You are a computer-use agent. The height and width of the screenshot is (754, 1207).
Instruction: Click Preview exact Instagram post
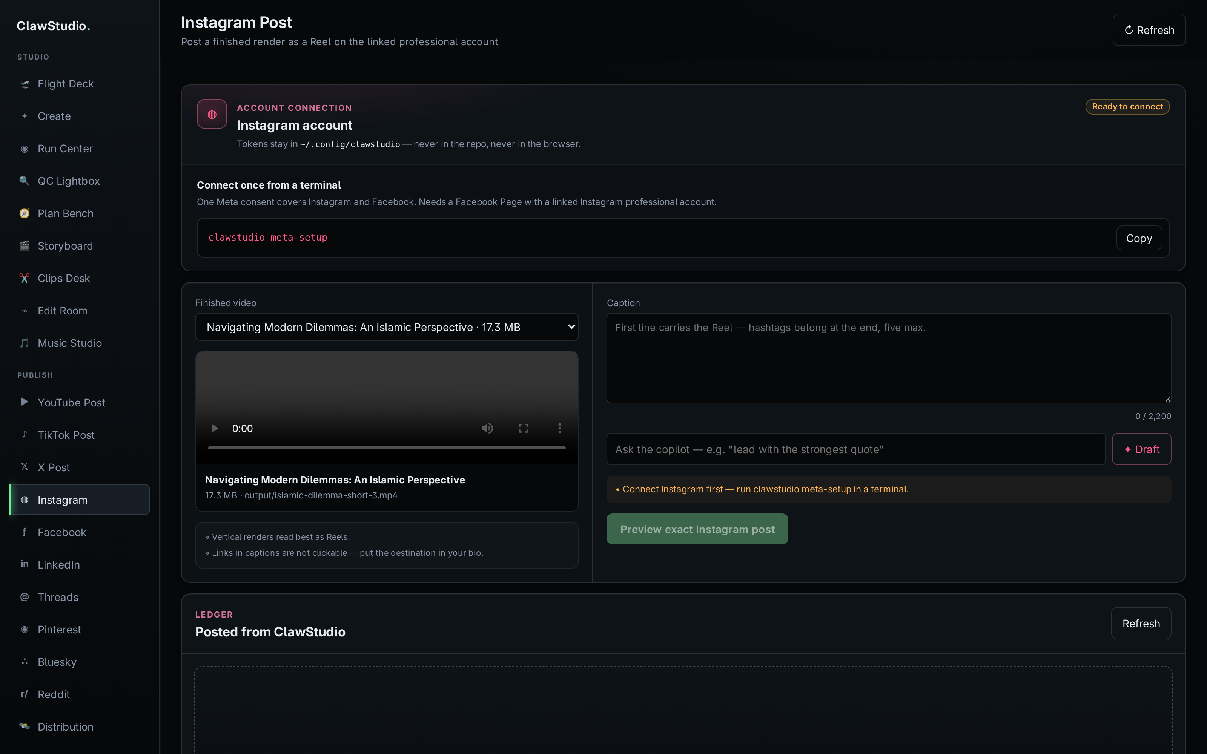click(x=697, y=529)
